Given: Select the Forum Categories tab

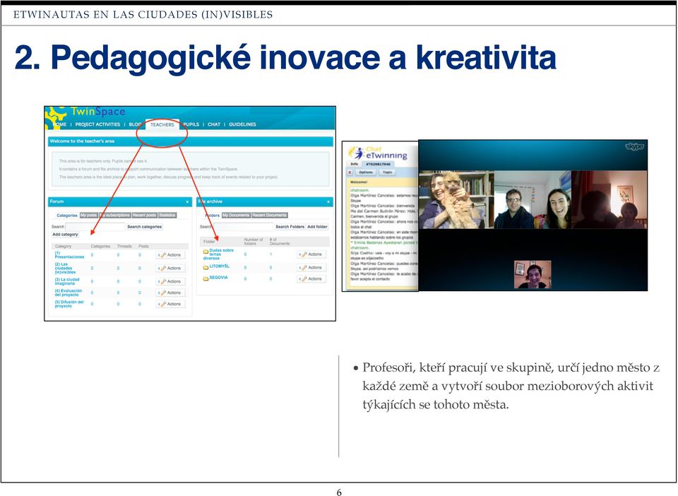Looking at the screenshot, I should point(67,215).
